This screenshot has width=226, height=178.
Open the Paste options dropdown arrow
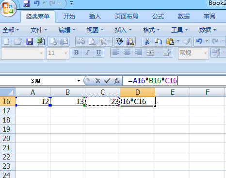pos(178,41)
